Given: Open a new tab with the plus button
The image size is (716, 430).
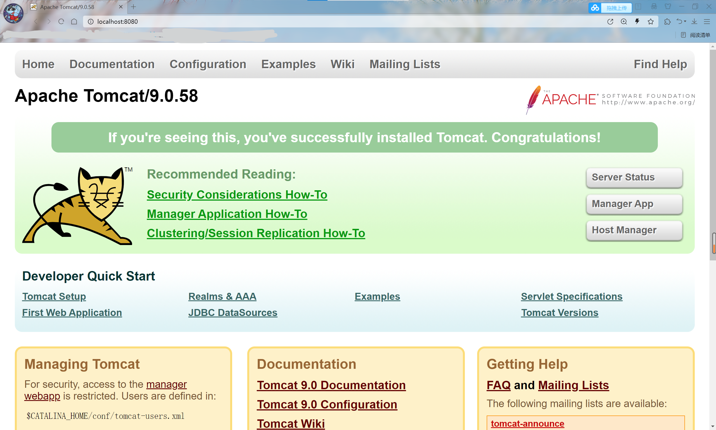Looking at the screenshot, I should pos(133,7).
